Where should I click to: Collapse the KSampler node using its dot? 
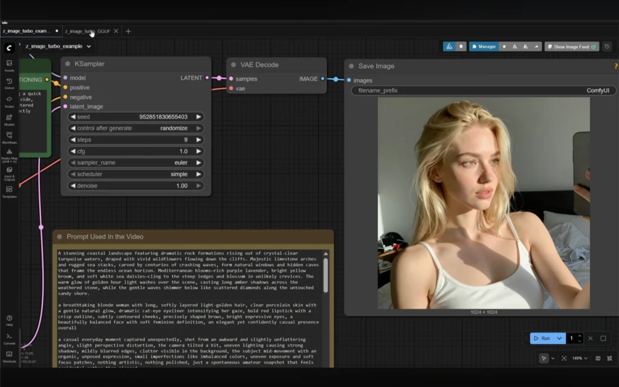(x=66, y=64)
